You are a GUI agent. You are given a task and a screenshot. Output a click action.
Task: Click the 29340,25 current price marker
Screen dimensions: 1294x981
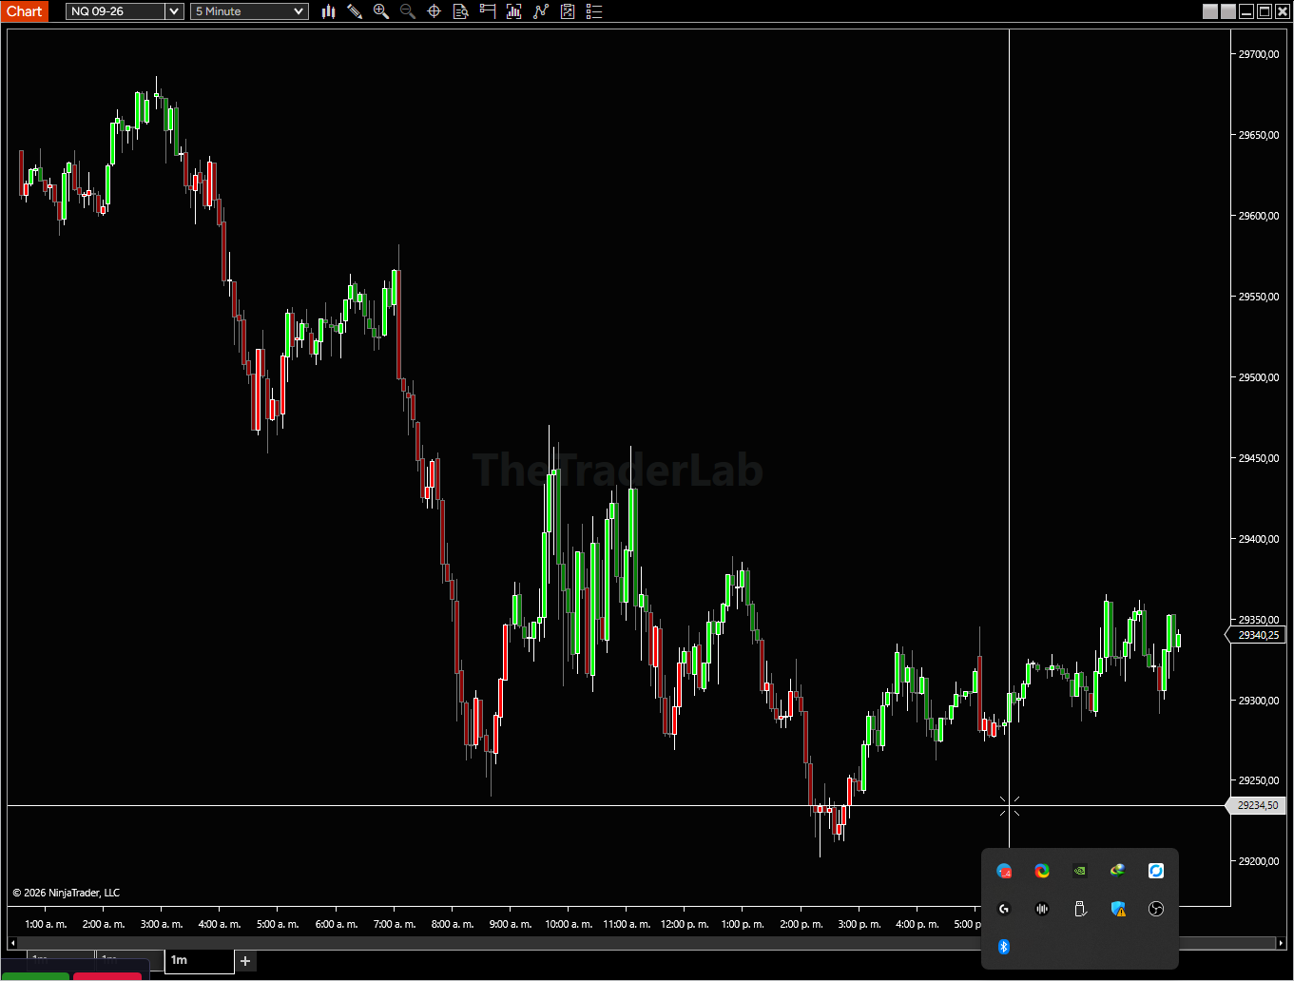pyautogui.click(x=1257, y=635)
